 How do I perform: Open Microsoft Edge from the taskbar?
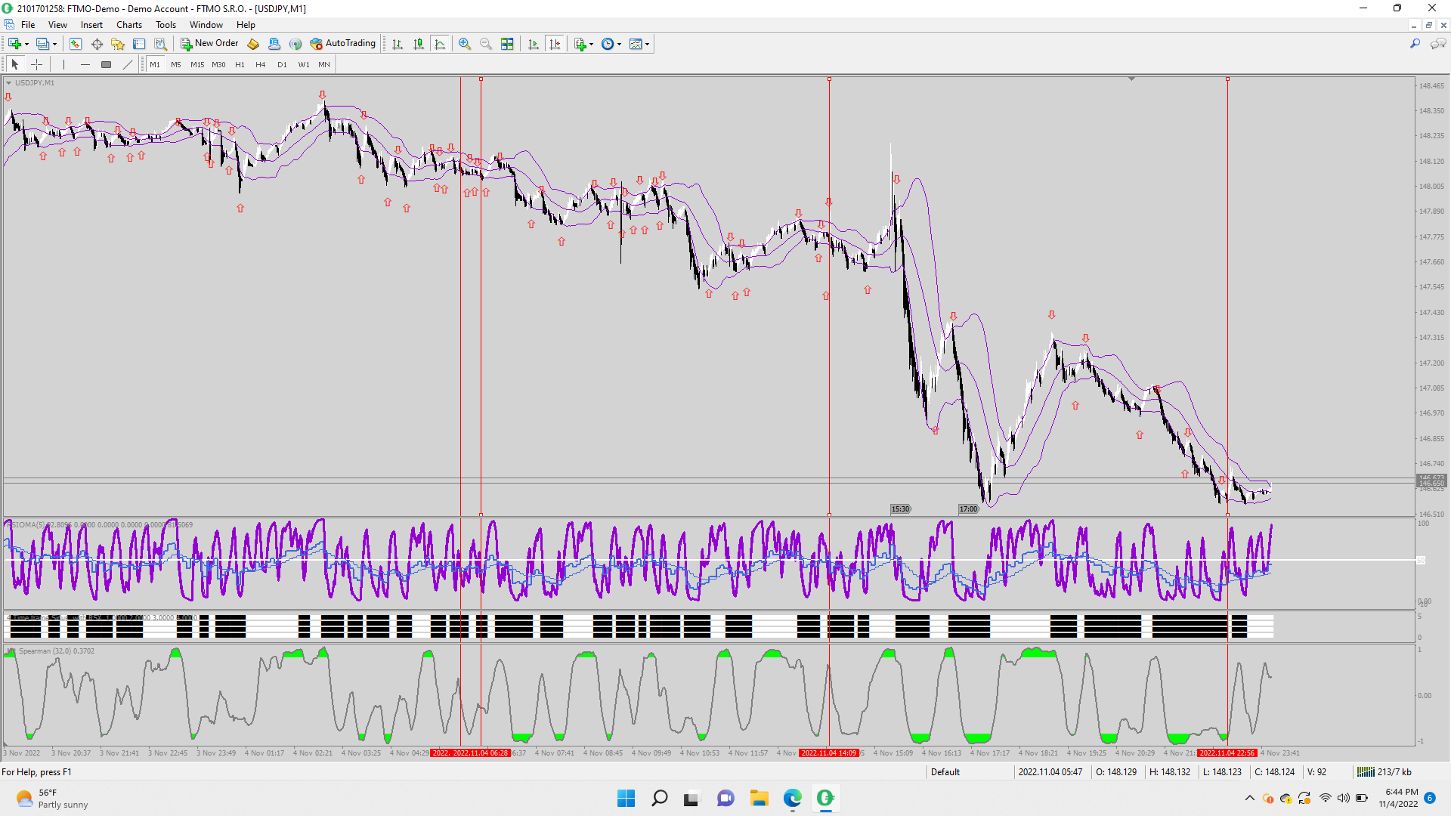(792, 798)
